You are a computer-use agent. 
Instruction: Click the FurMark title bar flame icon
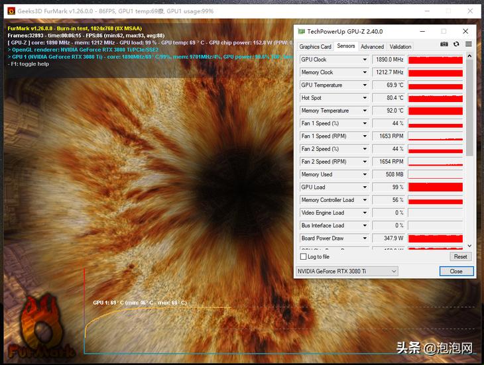pyautogui.click(x=11, y=11)
